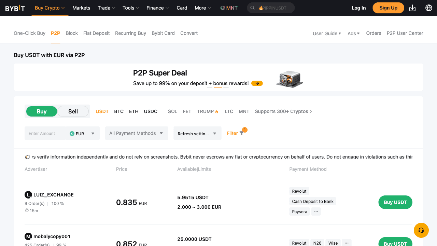Open All Payment Methods dropdown

137,133
